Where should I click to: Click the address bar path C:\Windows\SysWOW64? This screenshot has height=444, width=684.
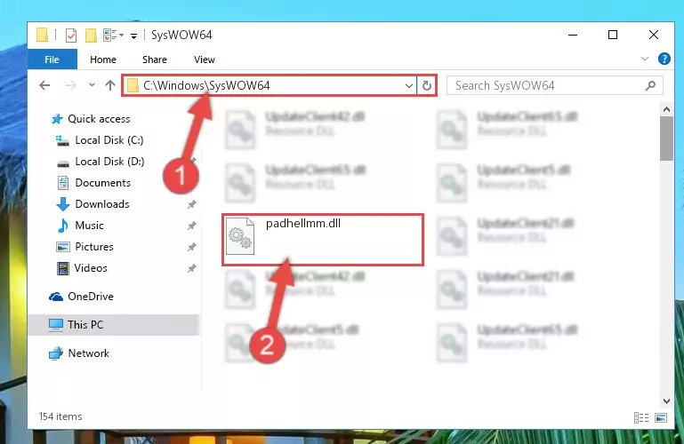pyautogui.click(x=206, y=85)
